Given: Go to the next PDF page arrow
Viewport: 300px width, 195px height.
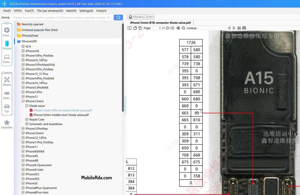Looking at the screenshot, I should pos(172,28).
